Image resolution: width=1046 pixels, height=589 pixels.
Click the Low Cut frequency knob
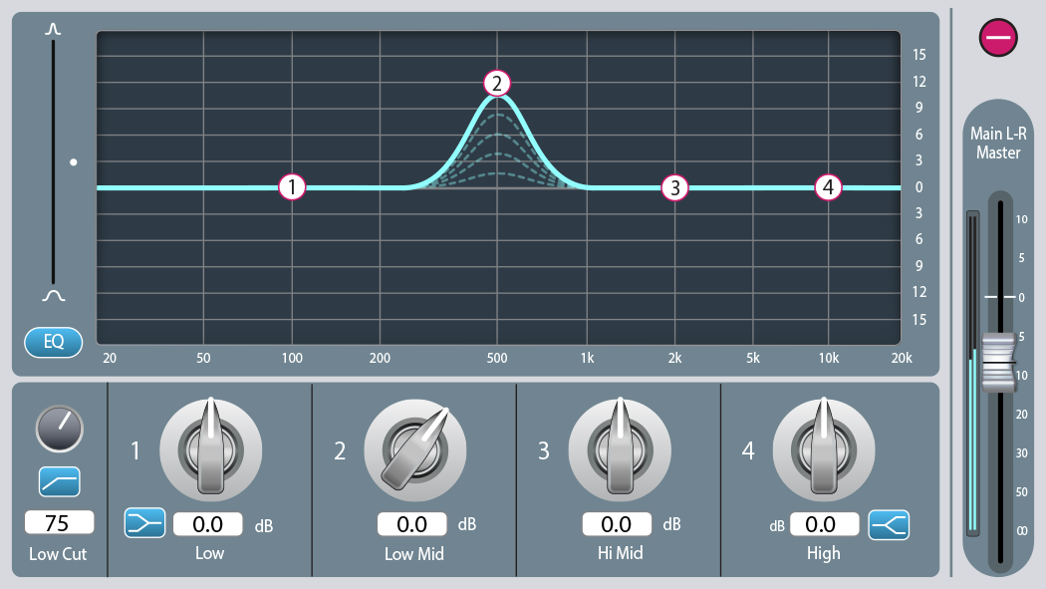coord(60,429)
